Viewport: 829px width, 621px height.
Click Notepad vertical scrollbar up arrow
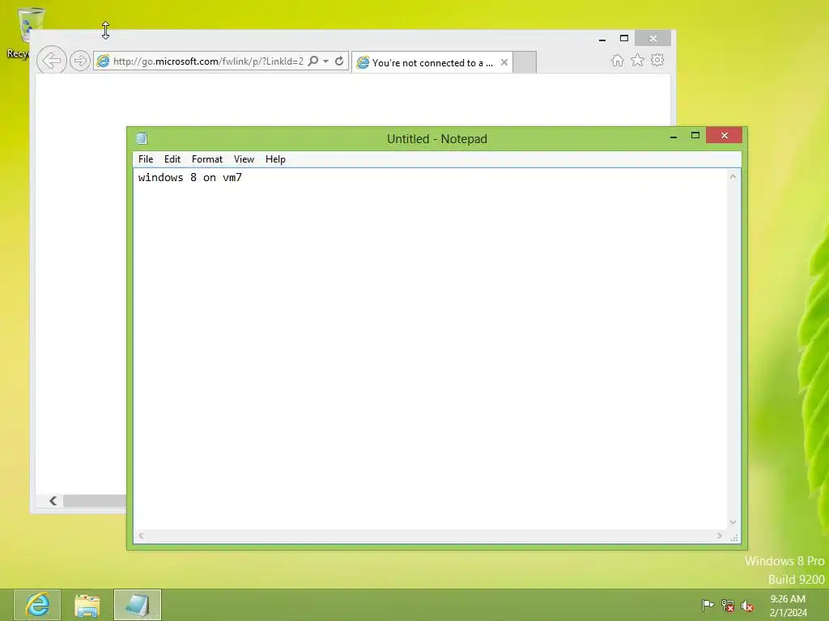733,176
